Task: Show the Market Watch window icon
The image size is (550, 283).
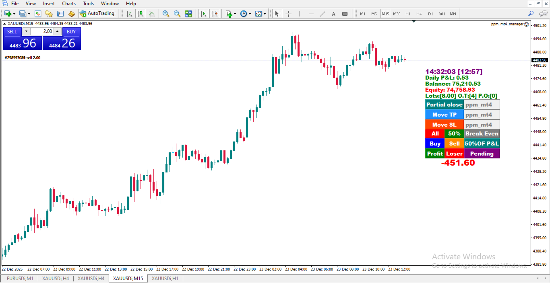Action: pos(37,14)
